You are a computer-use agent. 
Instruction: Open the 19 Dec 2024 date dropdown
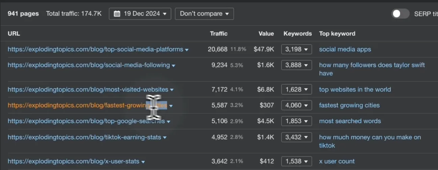point(140,14)
